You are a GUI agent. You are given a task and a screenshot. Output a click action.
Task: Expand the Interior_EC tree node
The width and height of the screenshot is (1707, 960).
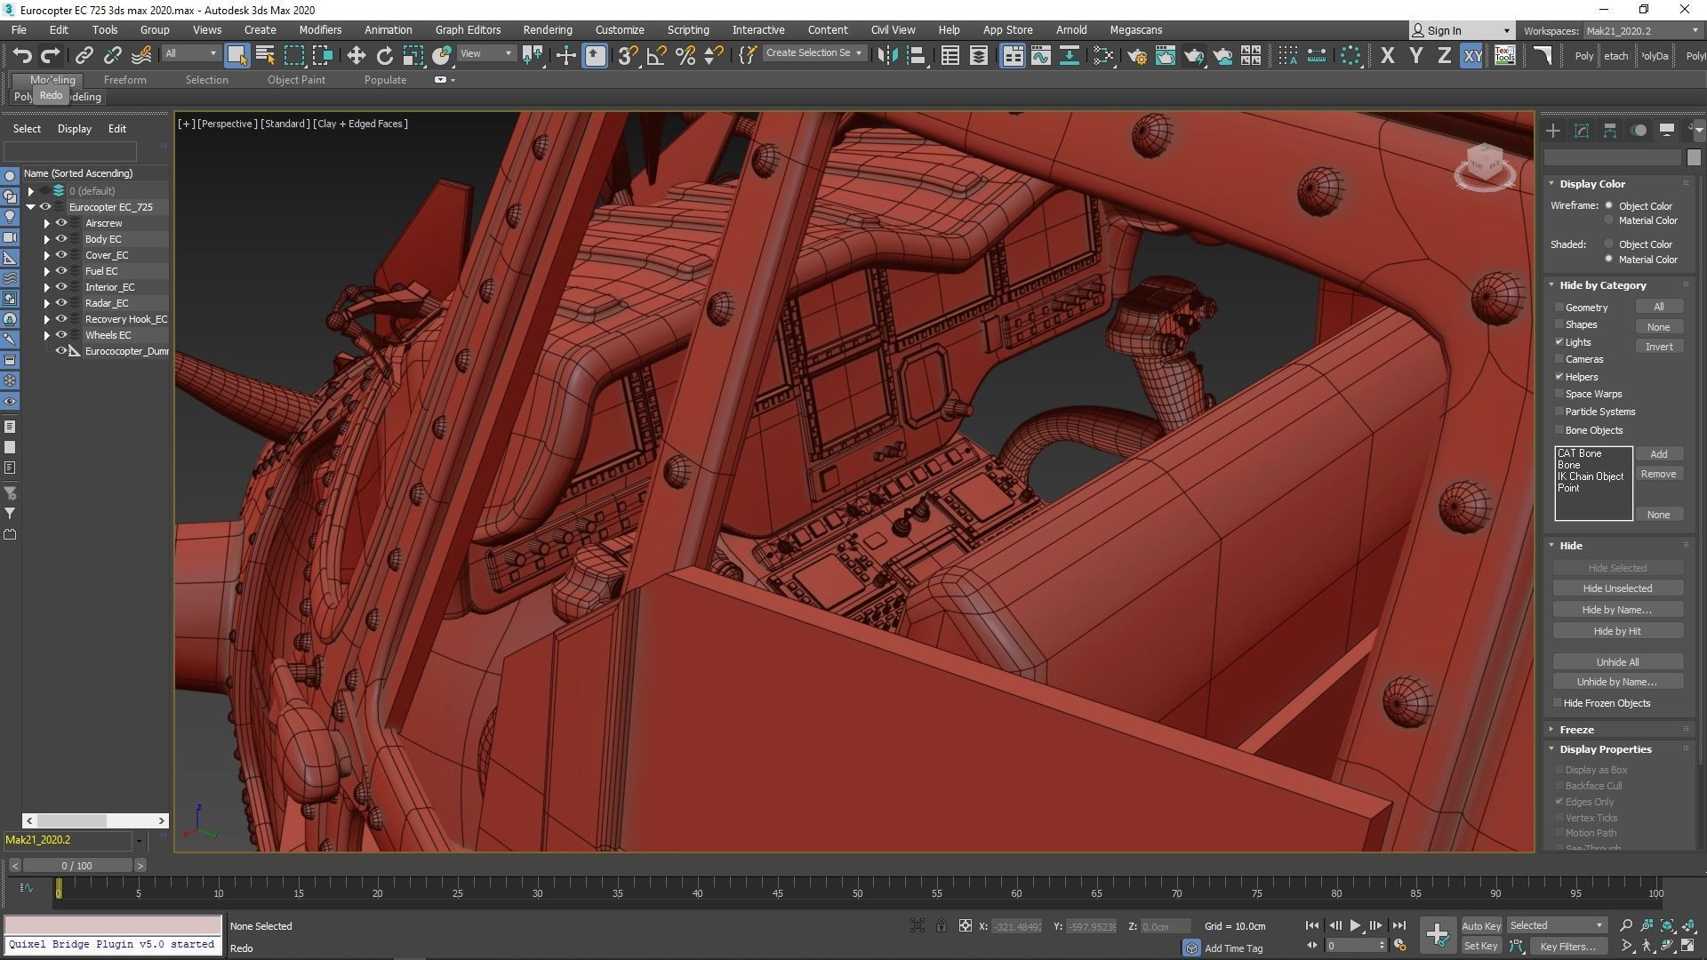pyautogui.click(x=46, y=287)
